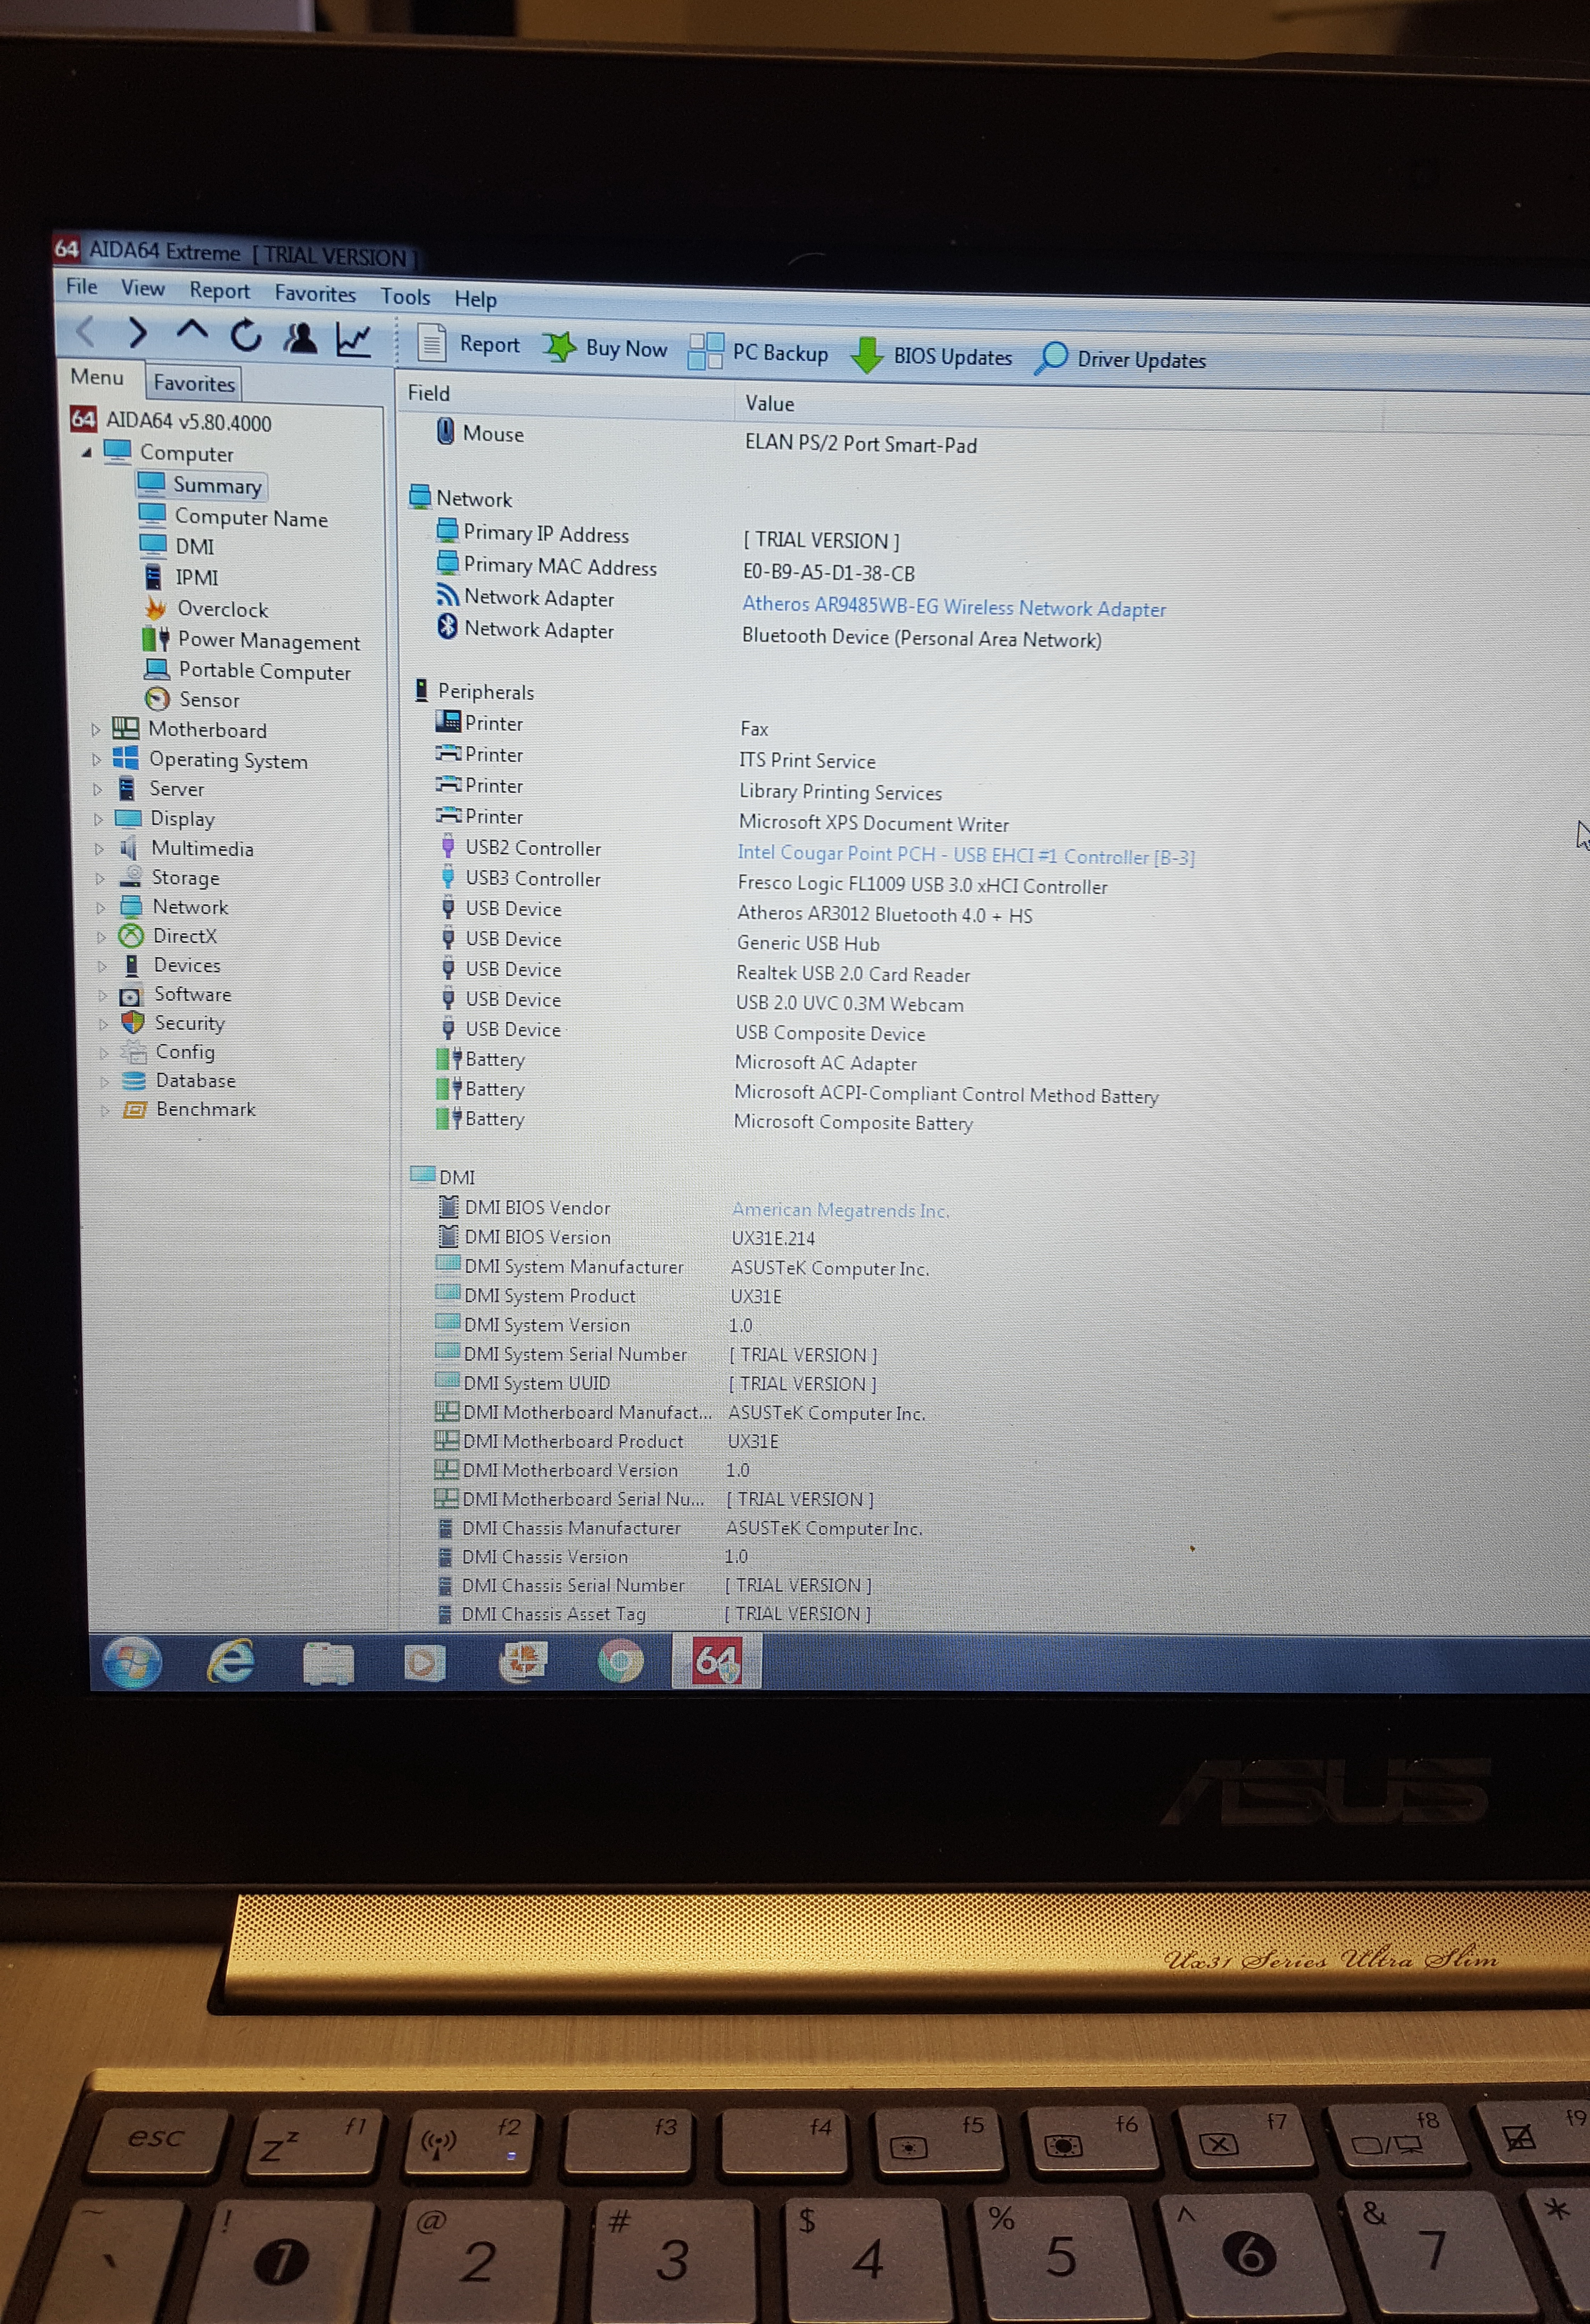Select the Sensor item in the tree
Screen dimensions: 1590x2324
pyautogui.click(x=208, y=700)
